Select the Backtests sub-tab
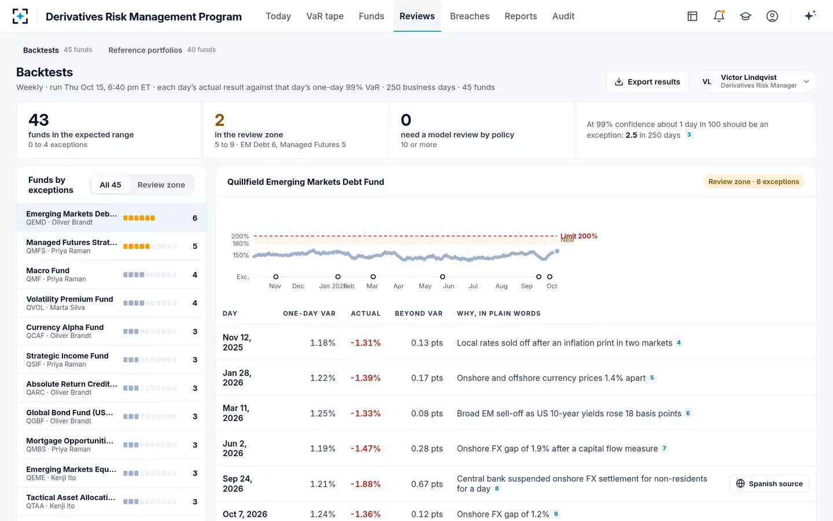833x521 pixels. (x=58, y=50)
